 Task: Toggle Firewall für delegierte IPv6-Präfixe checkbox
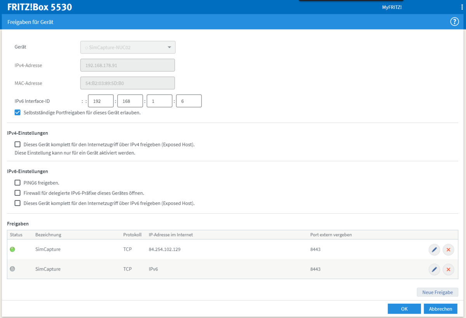[x=17, y=193]
